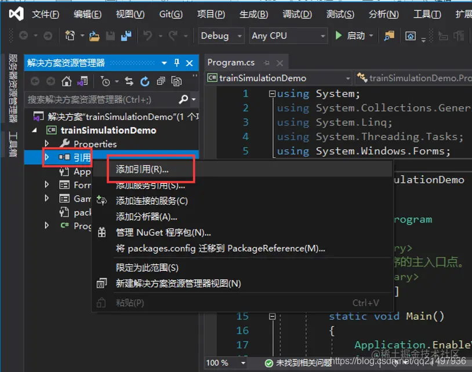The image size is (472, 372).
Task: Expand the 引用 references node
Action: [46, 157]
